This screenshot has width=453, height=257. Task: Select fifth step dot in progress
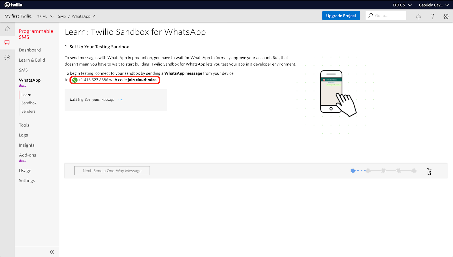[x=414, y=171]
